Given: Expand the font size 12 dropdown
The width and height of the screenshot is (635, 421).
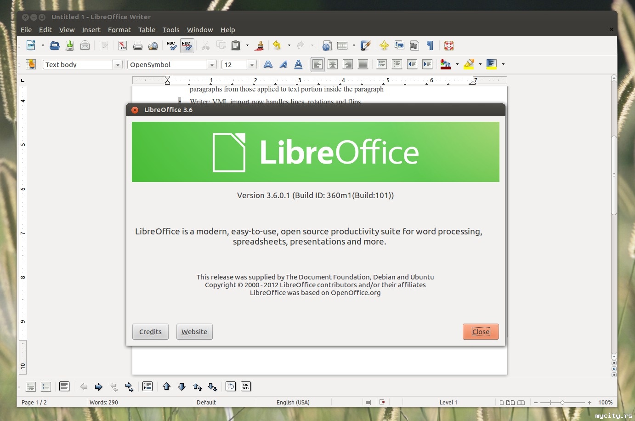Looking at the screenshot, I should (252, 65).
